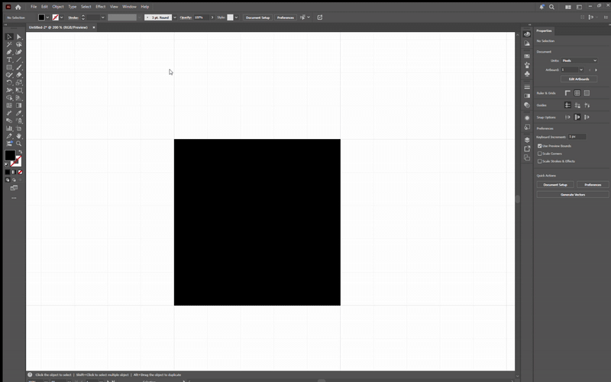The image size is (611, 382).
Task: Select the Selection tool arrow
Action: 9,37
